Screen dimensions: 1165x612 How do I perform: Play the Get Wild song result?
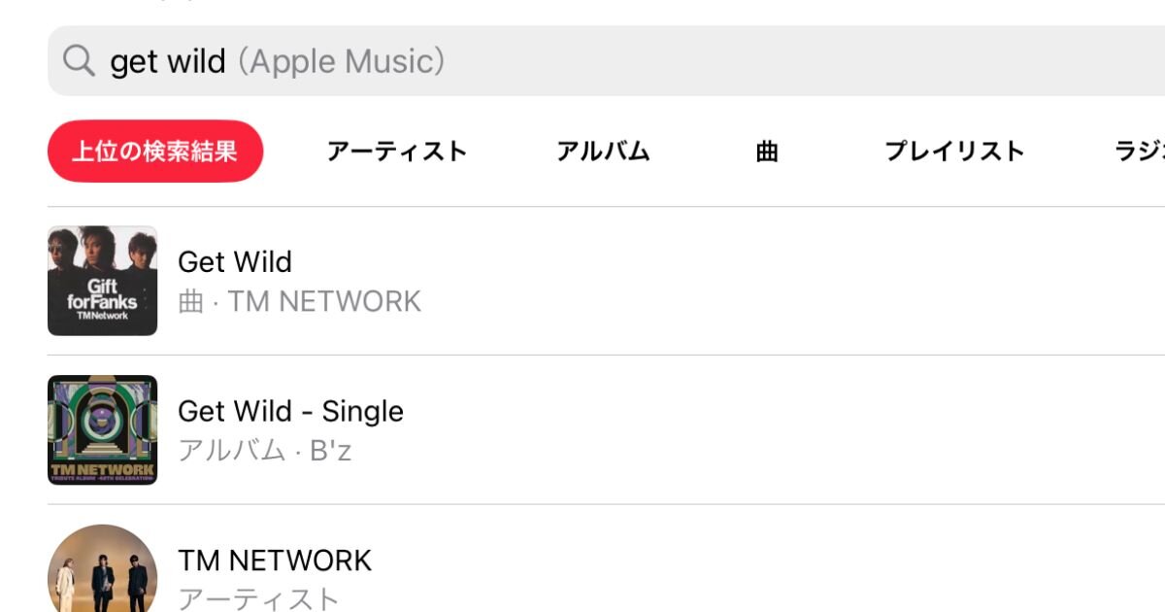point(235,261)
